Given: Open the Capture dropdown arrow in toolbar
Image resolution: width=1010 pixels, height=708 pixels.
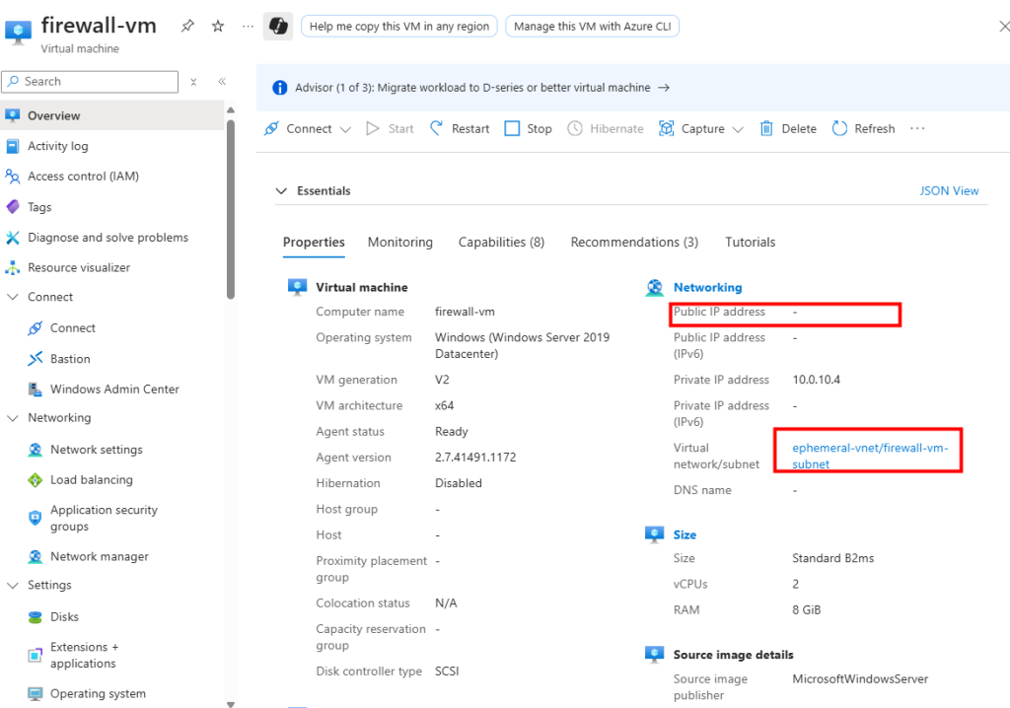Looking at the screenshot, I should click(738, 129).
